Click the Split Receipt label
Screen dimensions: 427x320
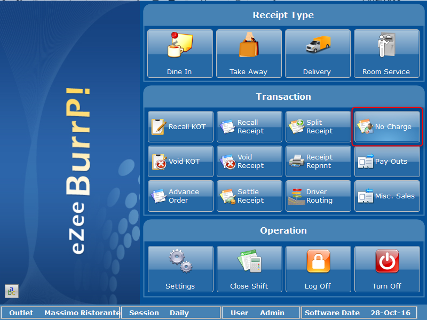pyautogui.click(x=319, y=127)
